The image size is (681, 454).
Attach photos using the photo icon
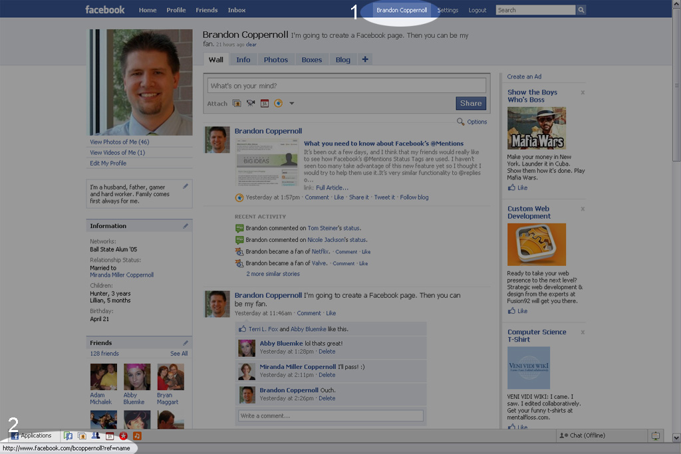click(x=237, y=103)
